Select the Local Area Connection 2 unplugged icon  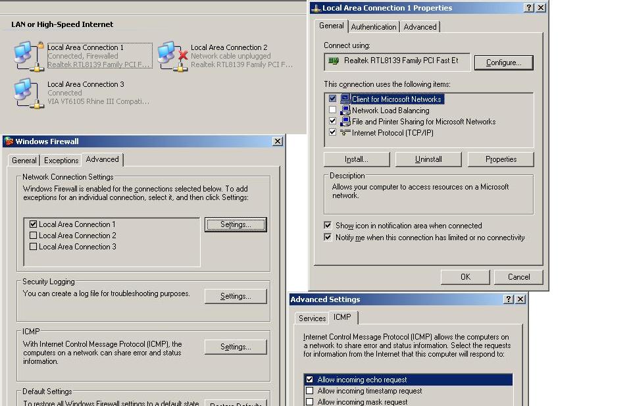(x=172, y=56)
